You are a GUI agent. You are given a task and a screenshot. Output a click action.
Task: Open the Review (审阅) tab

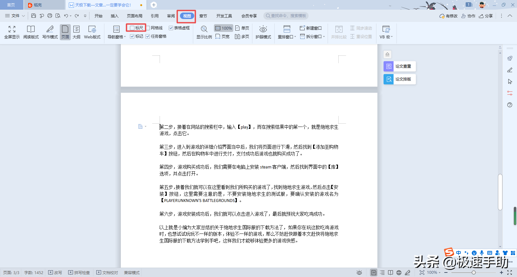171,16
